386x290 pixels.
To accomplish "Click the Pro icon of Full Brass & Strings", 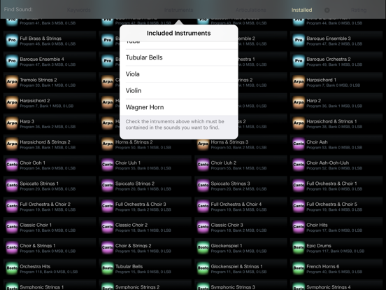I will [12, 40].
